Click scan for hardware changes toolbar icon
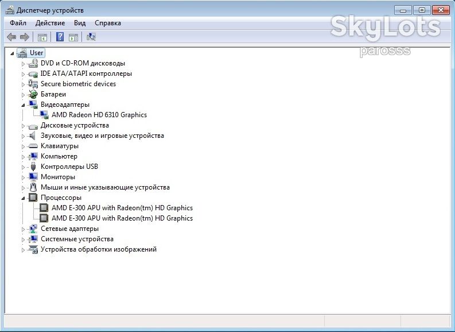This screenshot has height=332, width=455. [x=91, y=37]
